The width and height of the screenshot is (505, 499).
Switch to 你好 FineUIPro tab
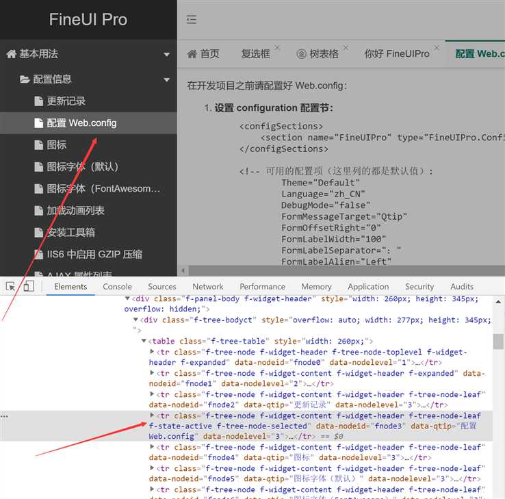(397, 54)
